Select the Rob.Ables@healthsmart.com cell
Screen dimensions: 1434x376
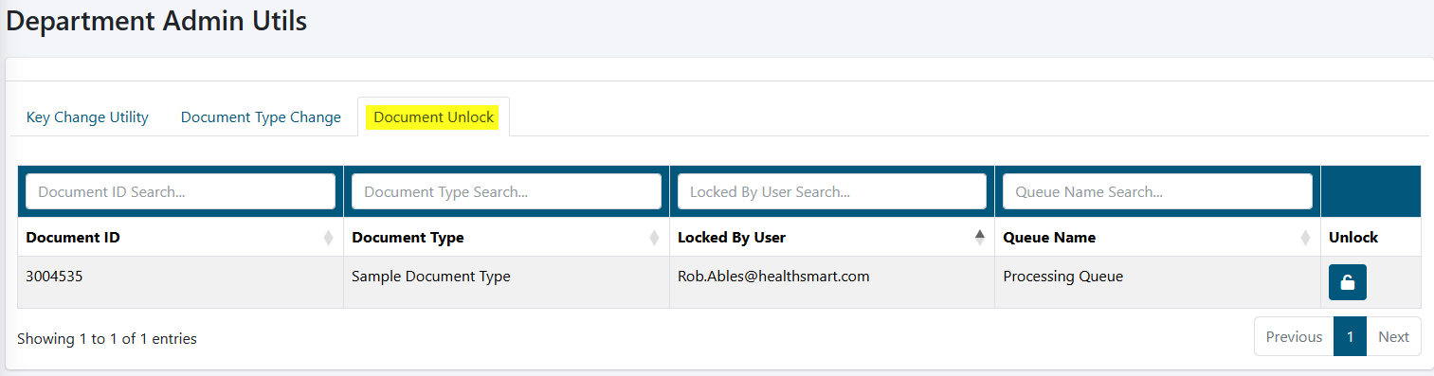tap(832, 282)
